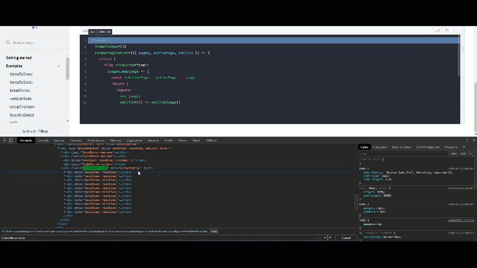Go to previous search result arrow
Screen dimensions: 477x268
325,237
